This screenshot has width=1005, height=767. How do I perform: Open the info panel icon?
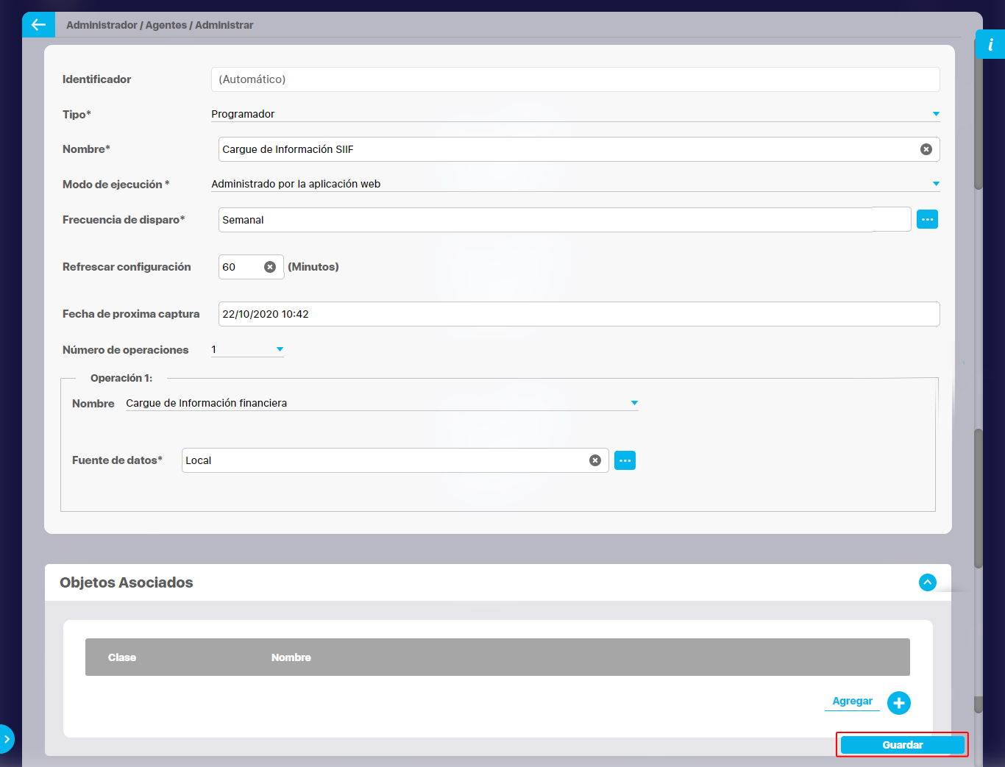[990, 45]
